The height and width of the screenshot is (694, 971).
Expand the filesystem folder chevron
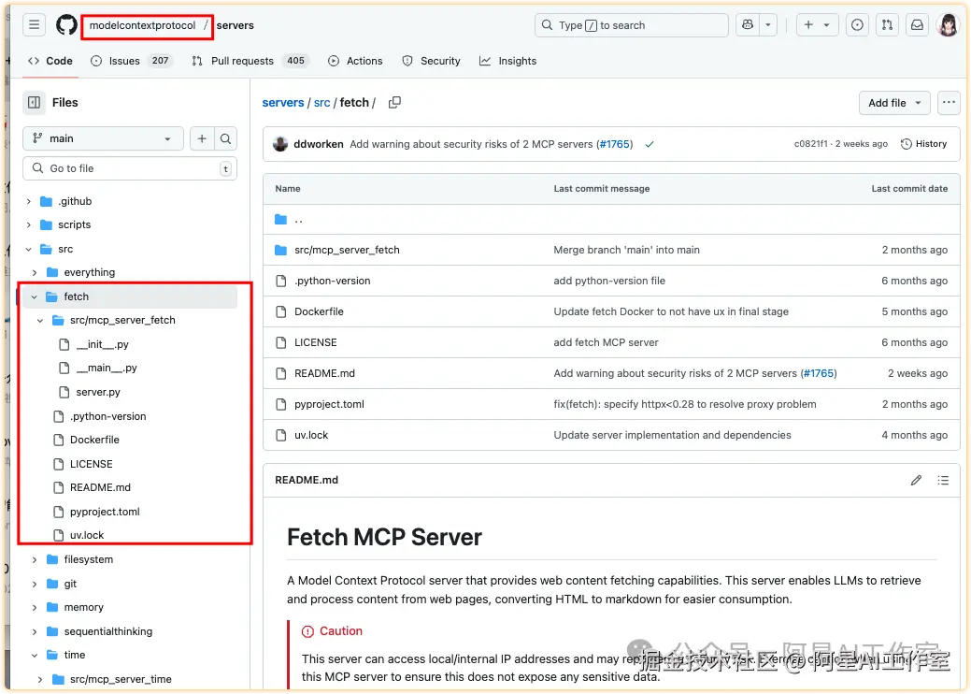[x=35, y=559]
